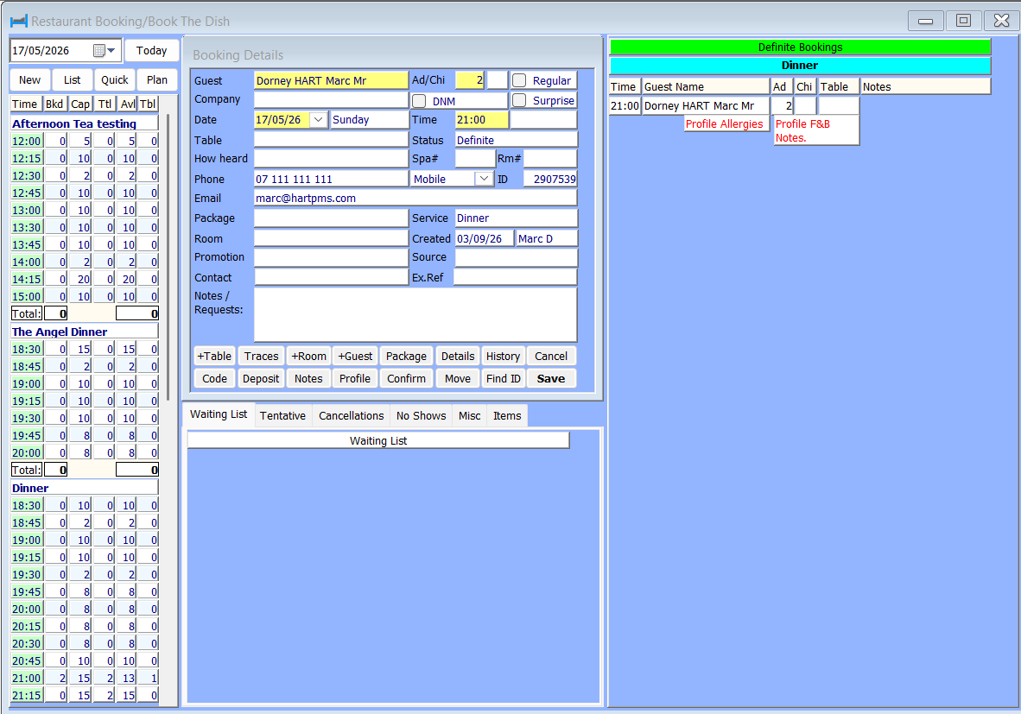Expand the booking Date dropdown arrow

[318, 120]
